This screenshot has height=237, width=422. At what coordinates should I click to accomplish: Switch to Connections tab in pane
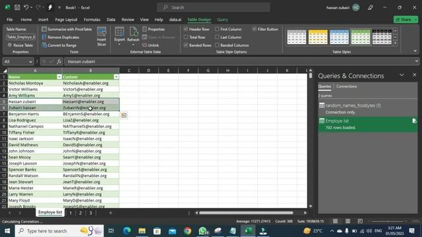coord(347,86)
